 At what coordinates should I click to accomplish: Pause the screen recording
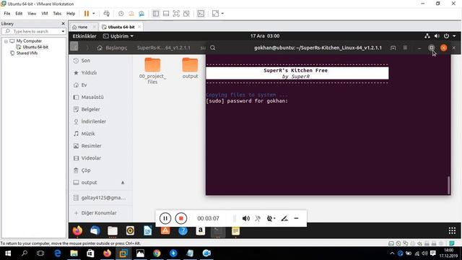pos(165,218)
